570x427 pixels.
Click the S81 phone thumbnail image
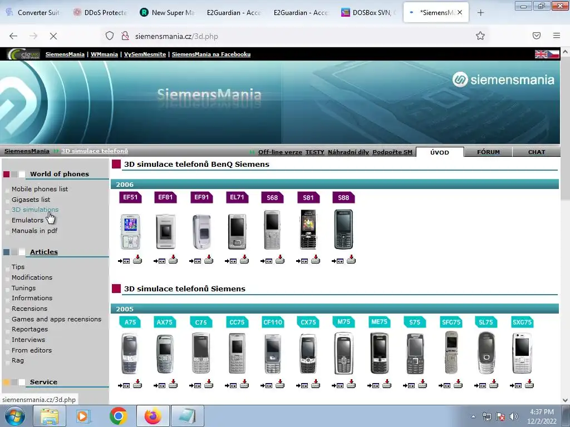(308, 230)
